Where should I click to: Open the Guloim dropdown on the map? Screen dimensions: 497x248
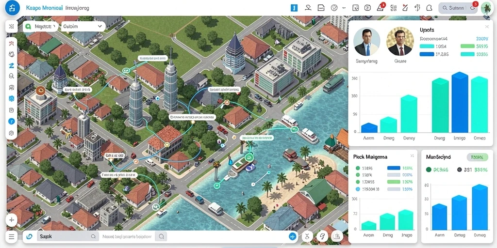click(83, 27)
